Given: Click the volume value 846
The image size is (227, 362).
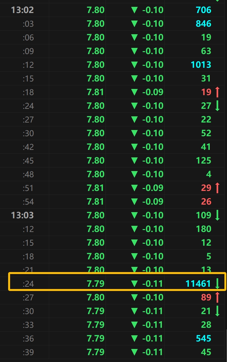Looking at the screenshot, I should point(204,23).
